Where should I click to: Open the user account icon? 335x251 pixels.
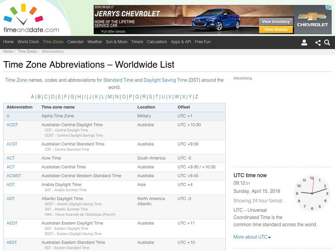point(304,43)
